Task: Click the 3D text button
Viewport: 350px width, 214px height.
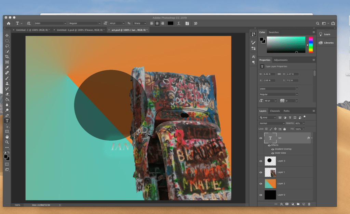Action: [x=196, y=24]
